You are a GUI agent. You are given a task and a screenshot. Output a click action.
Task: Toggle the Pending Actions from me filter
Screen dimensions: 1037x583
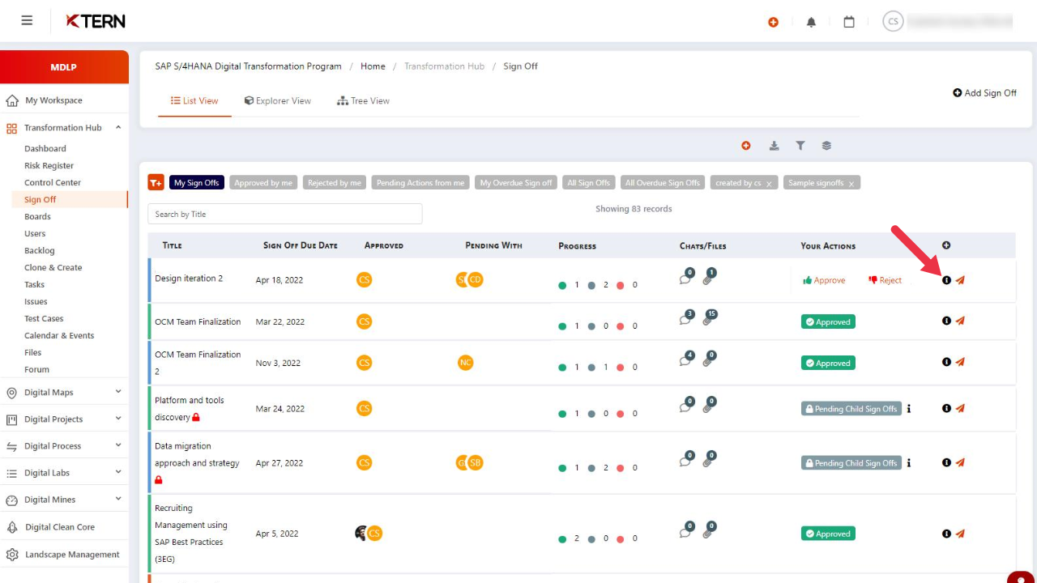(420, 183)
